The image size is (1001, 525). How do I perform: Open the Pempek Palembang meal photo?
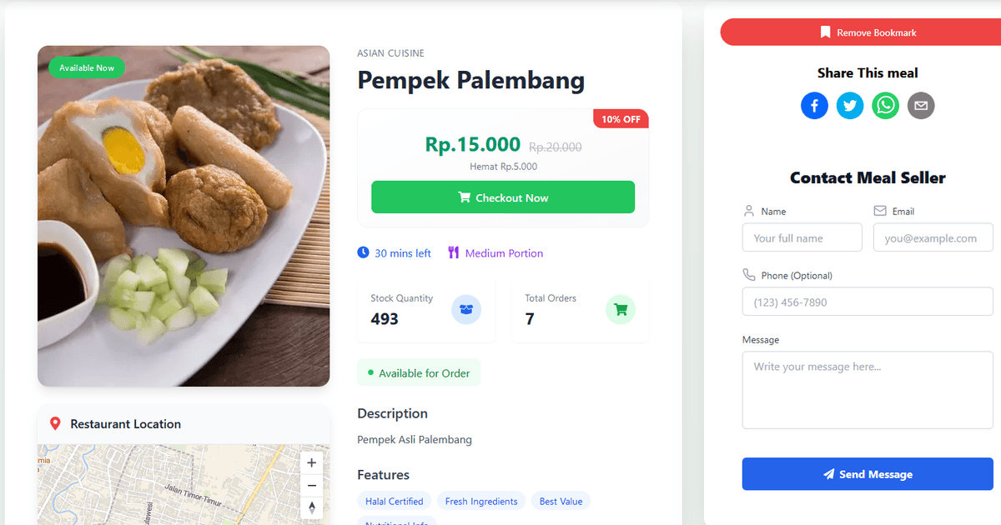[x=184, y=217]
